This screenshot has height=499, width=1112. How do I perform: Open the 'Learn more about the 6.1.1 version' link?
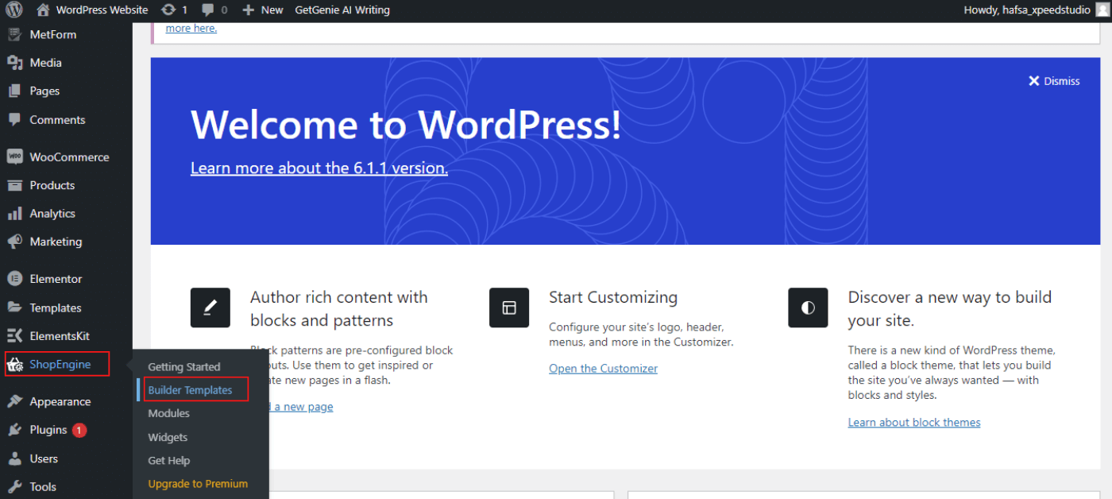click(x=319, y=168)
